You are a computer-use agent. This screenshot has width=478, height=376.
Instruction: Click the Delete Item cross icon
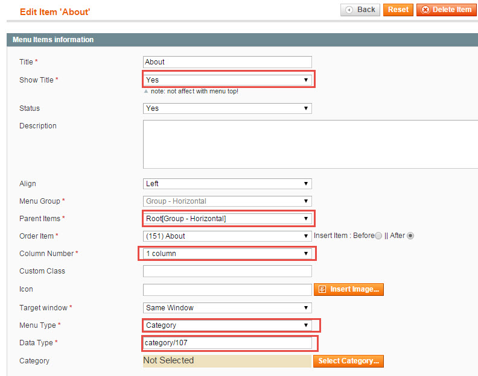pyautogui.click(x=425, y=10)
